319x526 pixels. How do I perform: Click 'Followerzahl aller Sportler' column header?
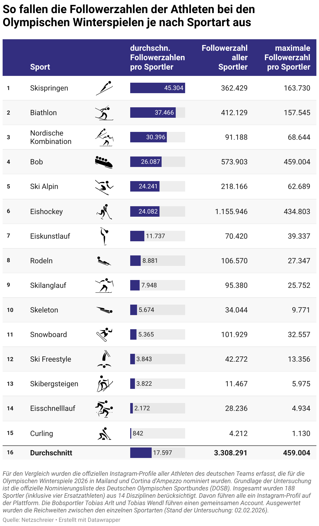click(224, 58)
